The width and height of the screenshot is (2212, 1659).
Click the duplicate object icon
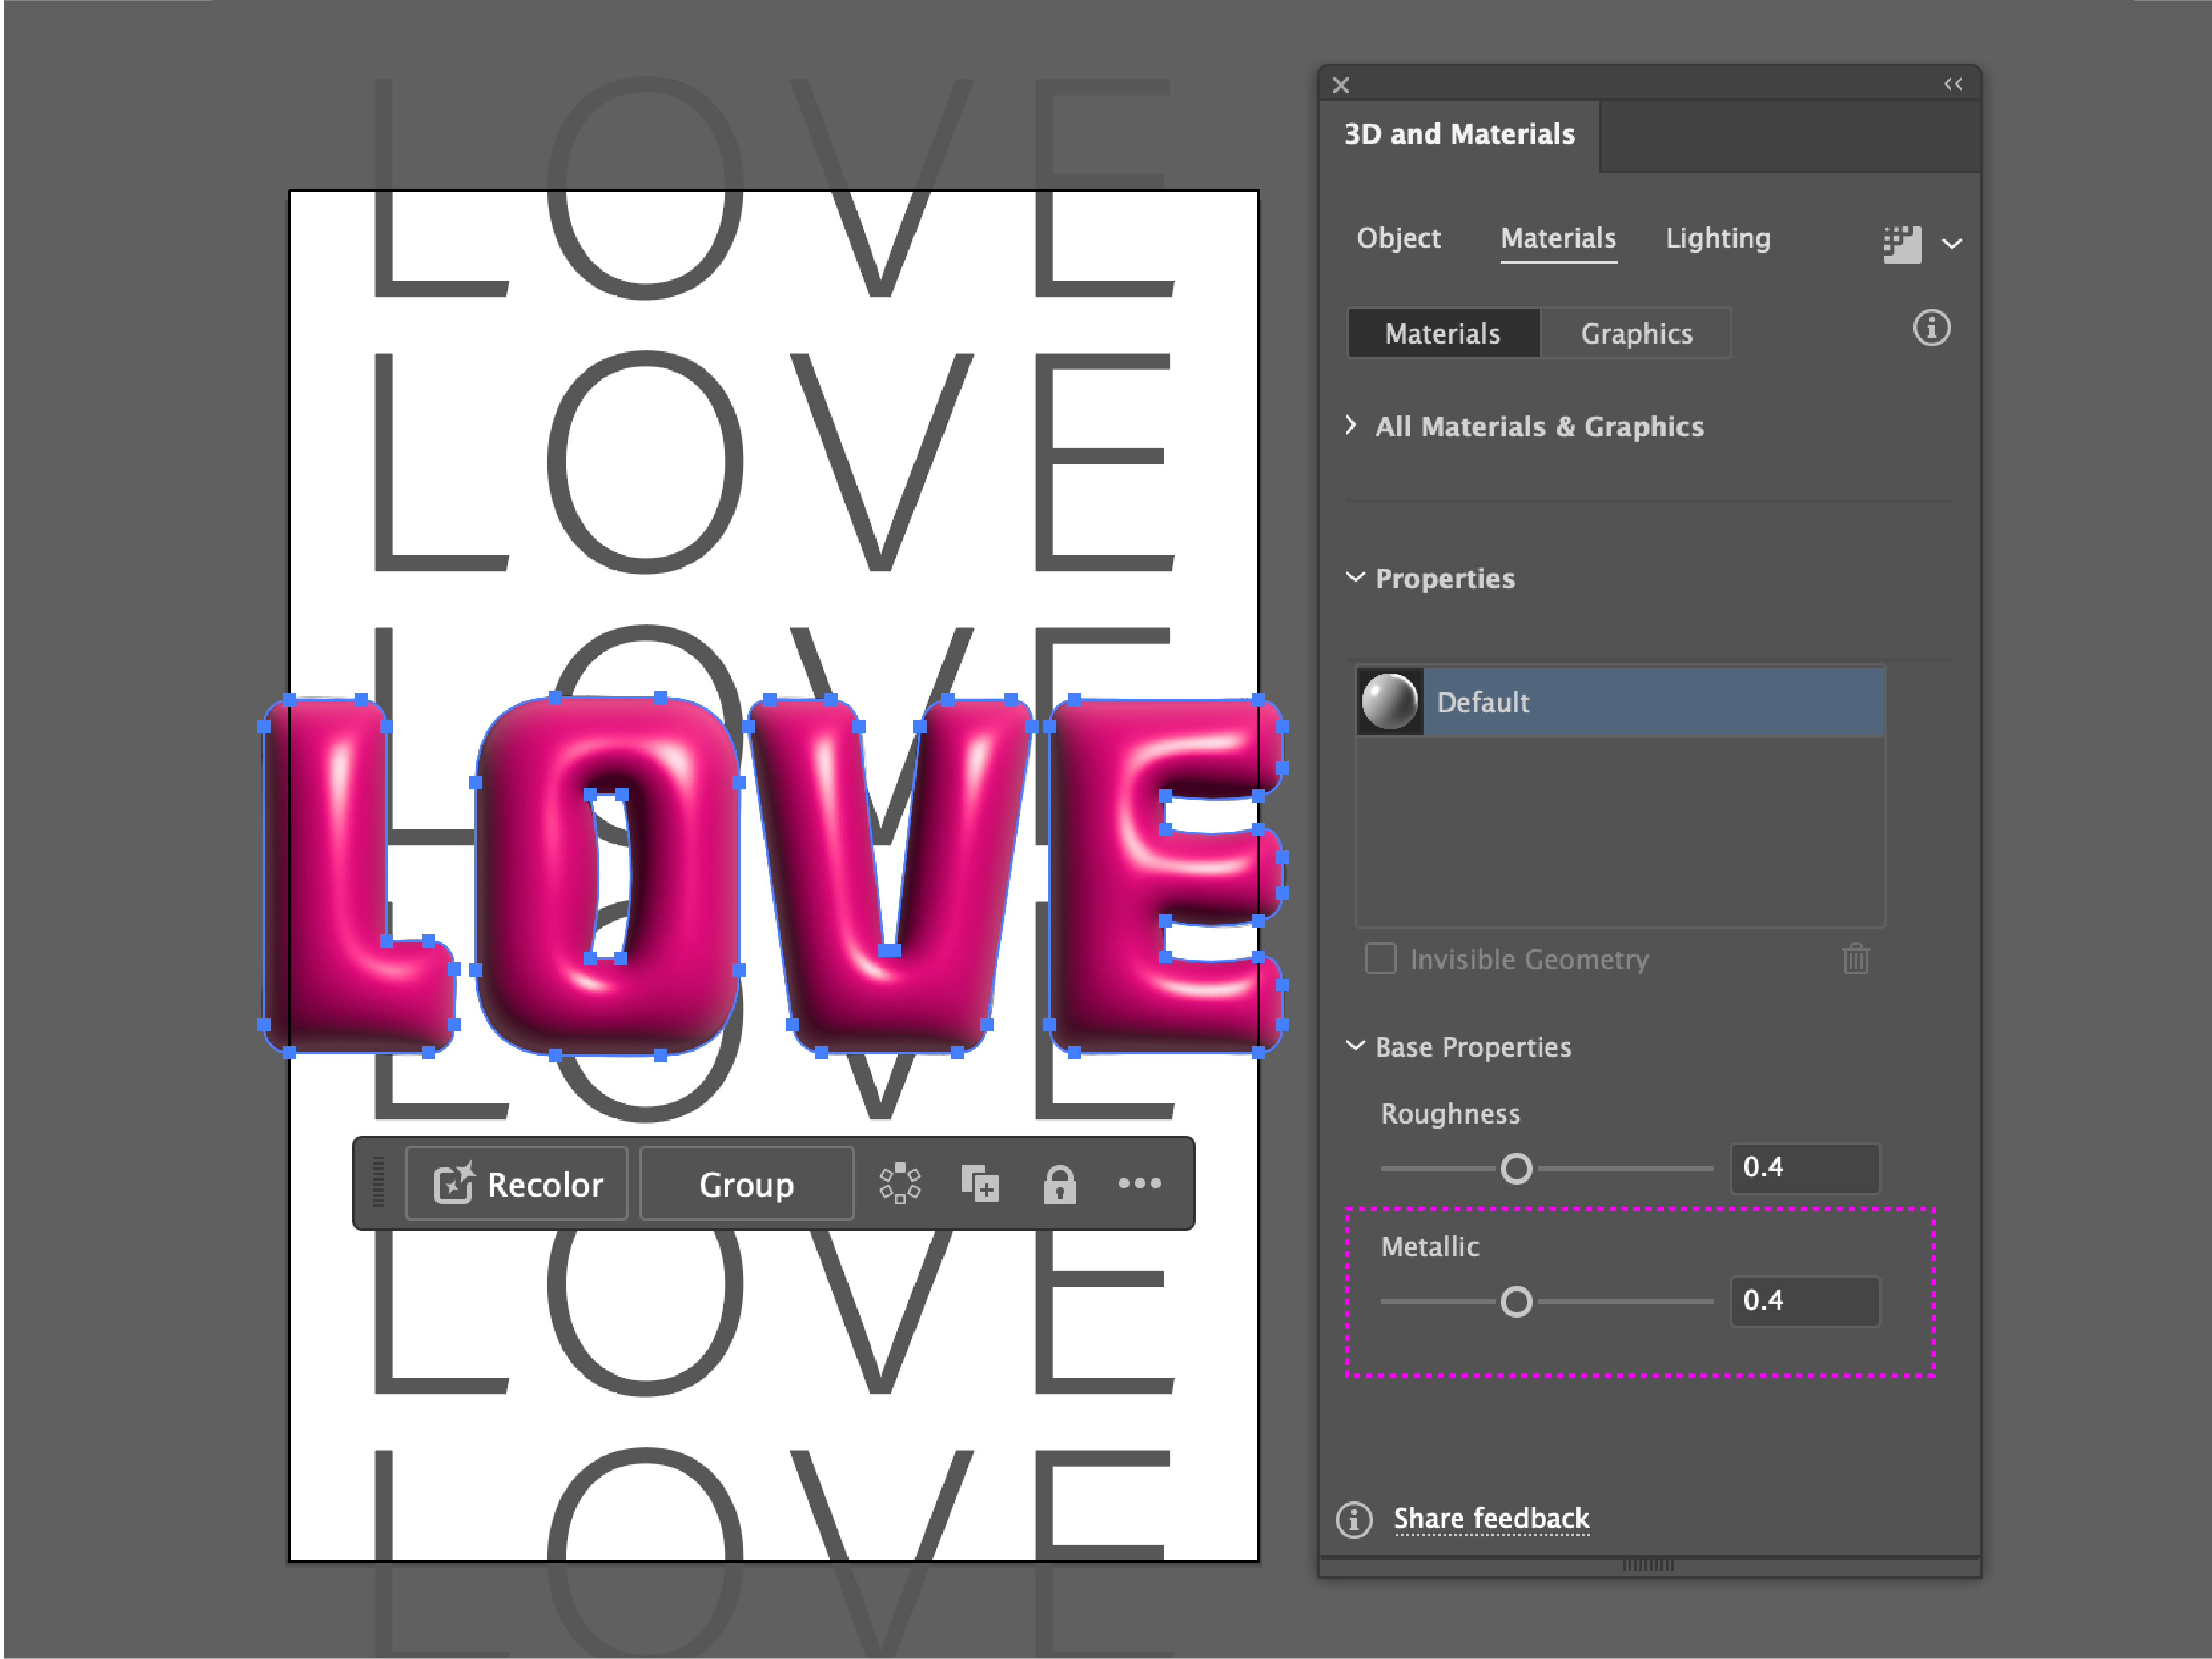pyautogui.click(x=979, y=1183)
